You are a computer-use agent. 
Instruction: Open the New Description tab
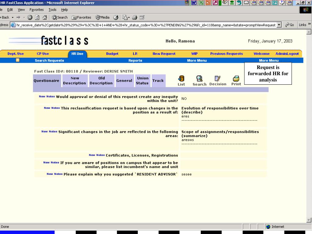click(x=75, y=80)
